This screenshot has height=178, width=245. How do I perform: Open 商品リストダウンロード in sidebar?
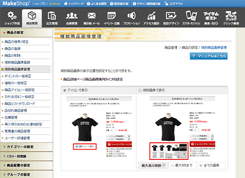pyautogui.click(x=20, y=104)
